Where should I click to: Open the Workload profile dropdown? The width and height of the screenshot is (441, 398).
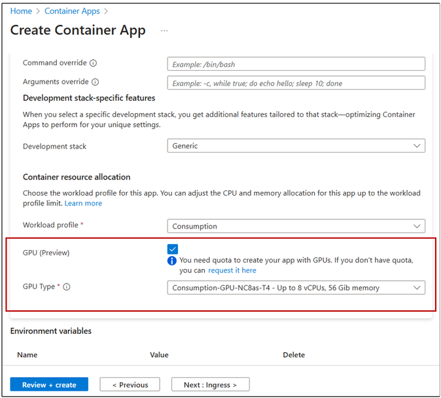pyautogui.click(x=296, y=226)
